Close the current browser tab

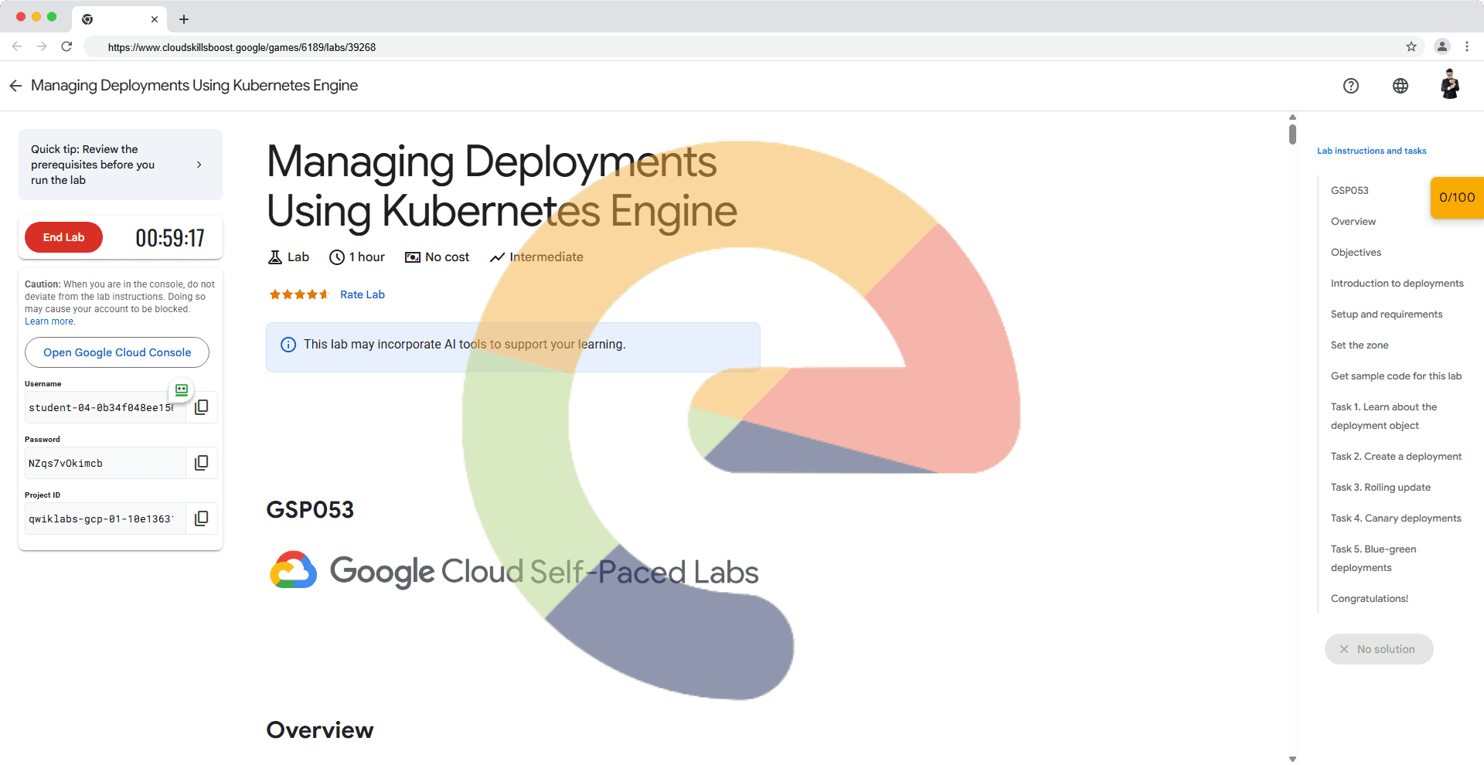155,19
